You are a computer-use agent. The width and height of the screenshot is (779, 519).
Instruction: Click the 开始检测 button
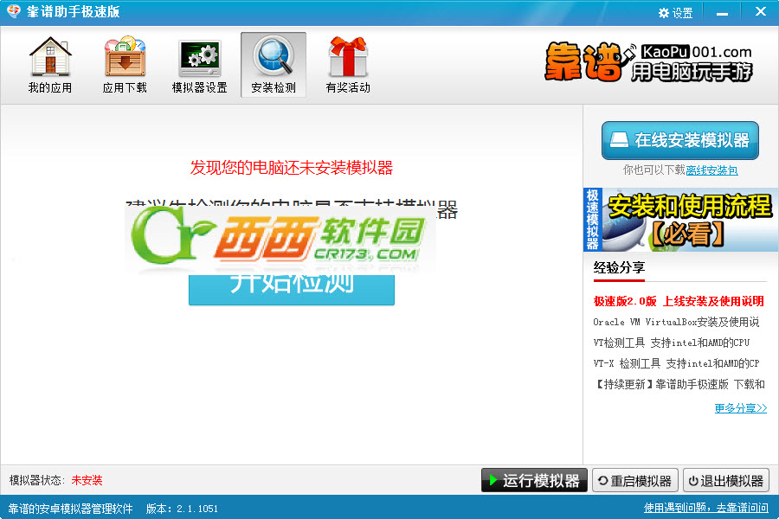(292, 290)
